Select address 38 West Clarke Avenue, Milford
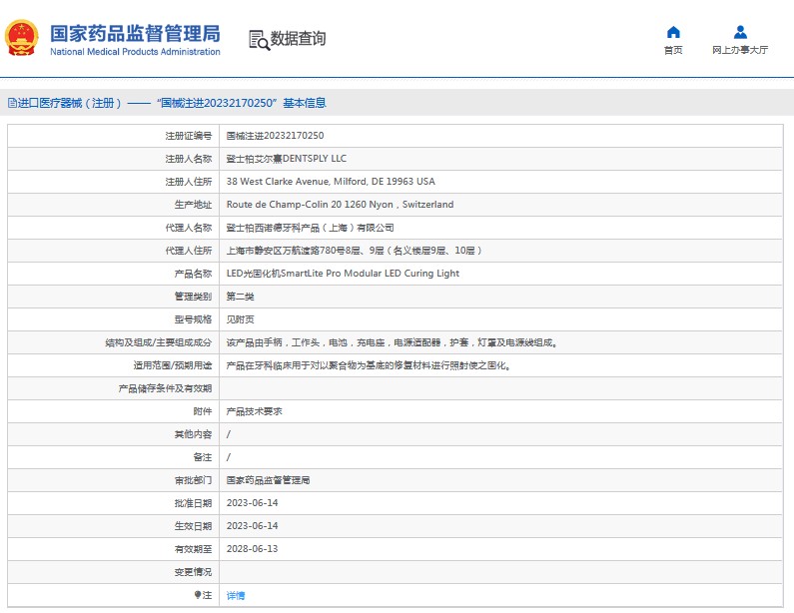Image resolution: width=794 pixels, height=613 pixels. tap(331, 182)
